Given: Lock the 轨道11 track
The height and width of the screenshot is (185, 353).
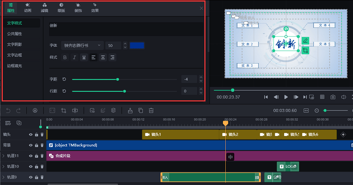Looking at the screenshot, I should click(x=36, y=156).
